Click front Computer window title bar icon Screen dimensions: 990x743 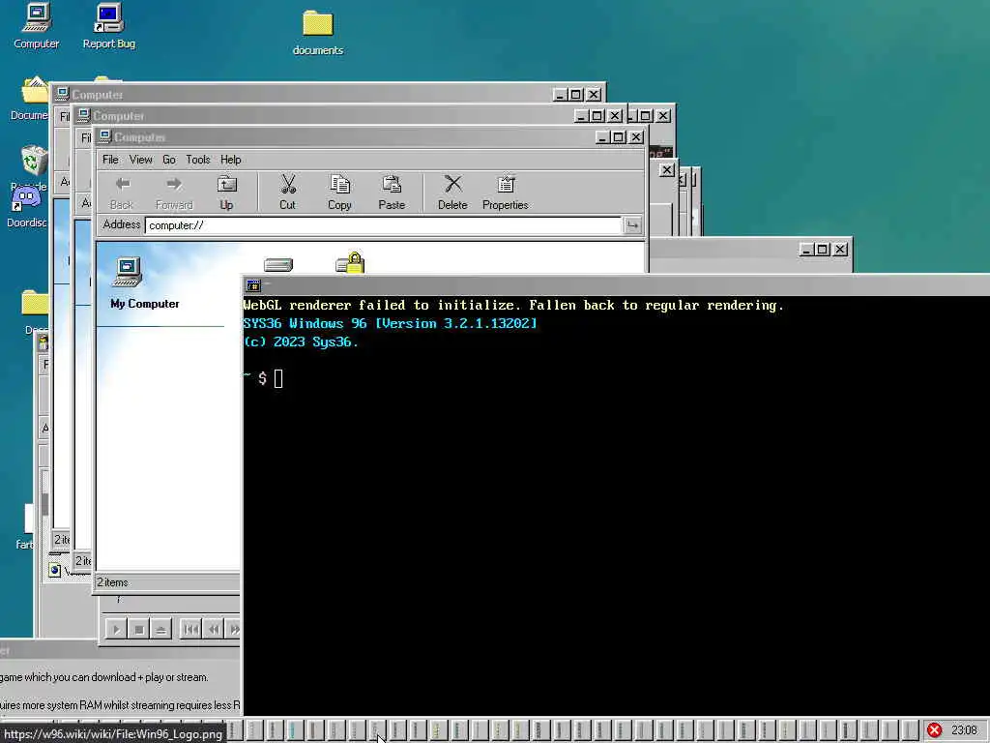104,136
